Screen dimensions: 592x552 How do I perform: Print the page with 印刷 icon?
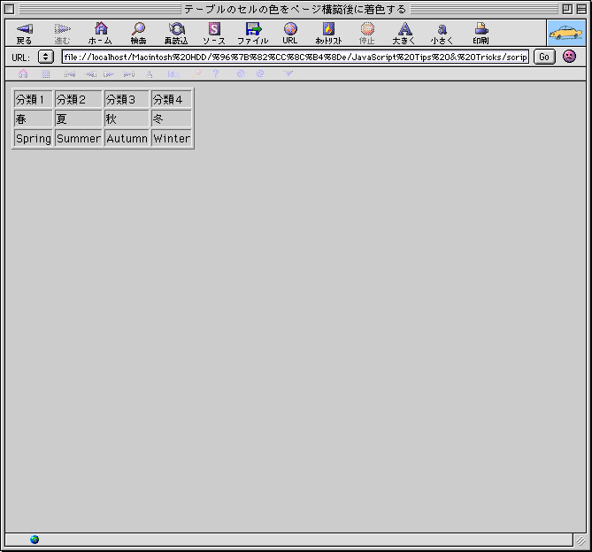(x=481, y=33)
